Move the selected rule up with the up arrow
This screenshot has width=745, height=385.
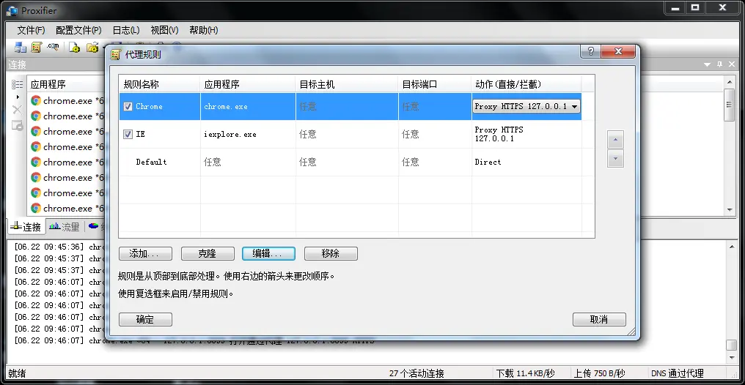tap(616, 139)
